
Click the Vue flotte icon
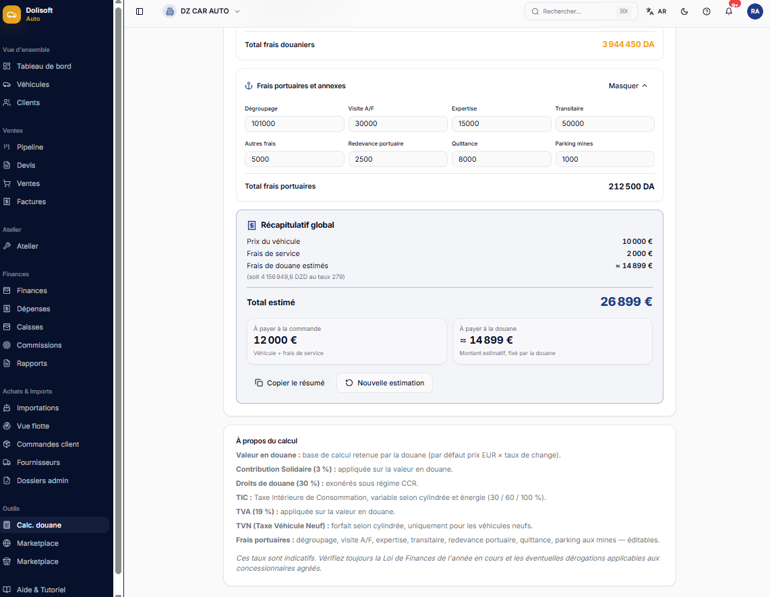click(x=7, y=427)
